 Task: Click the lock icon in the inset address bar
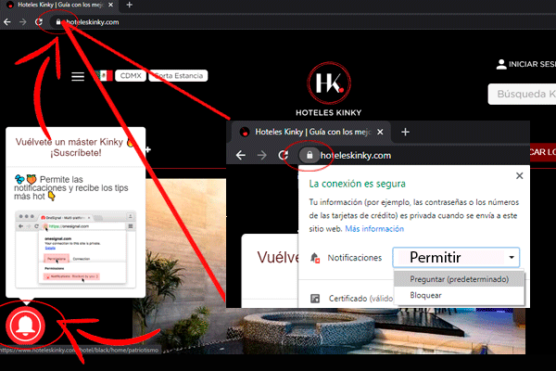[310, 155]
